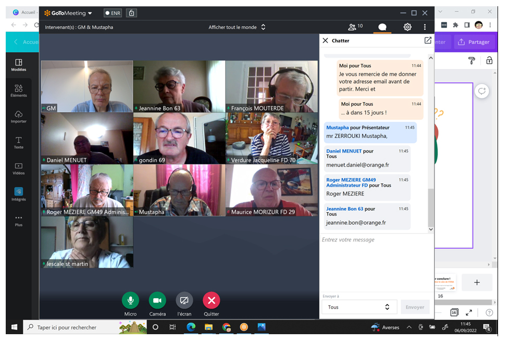This screenshot has height=342, width=509.
Task: Toggle the ENR recording button
Action: pos(113,13)
